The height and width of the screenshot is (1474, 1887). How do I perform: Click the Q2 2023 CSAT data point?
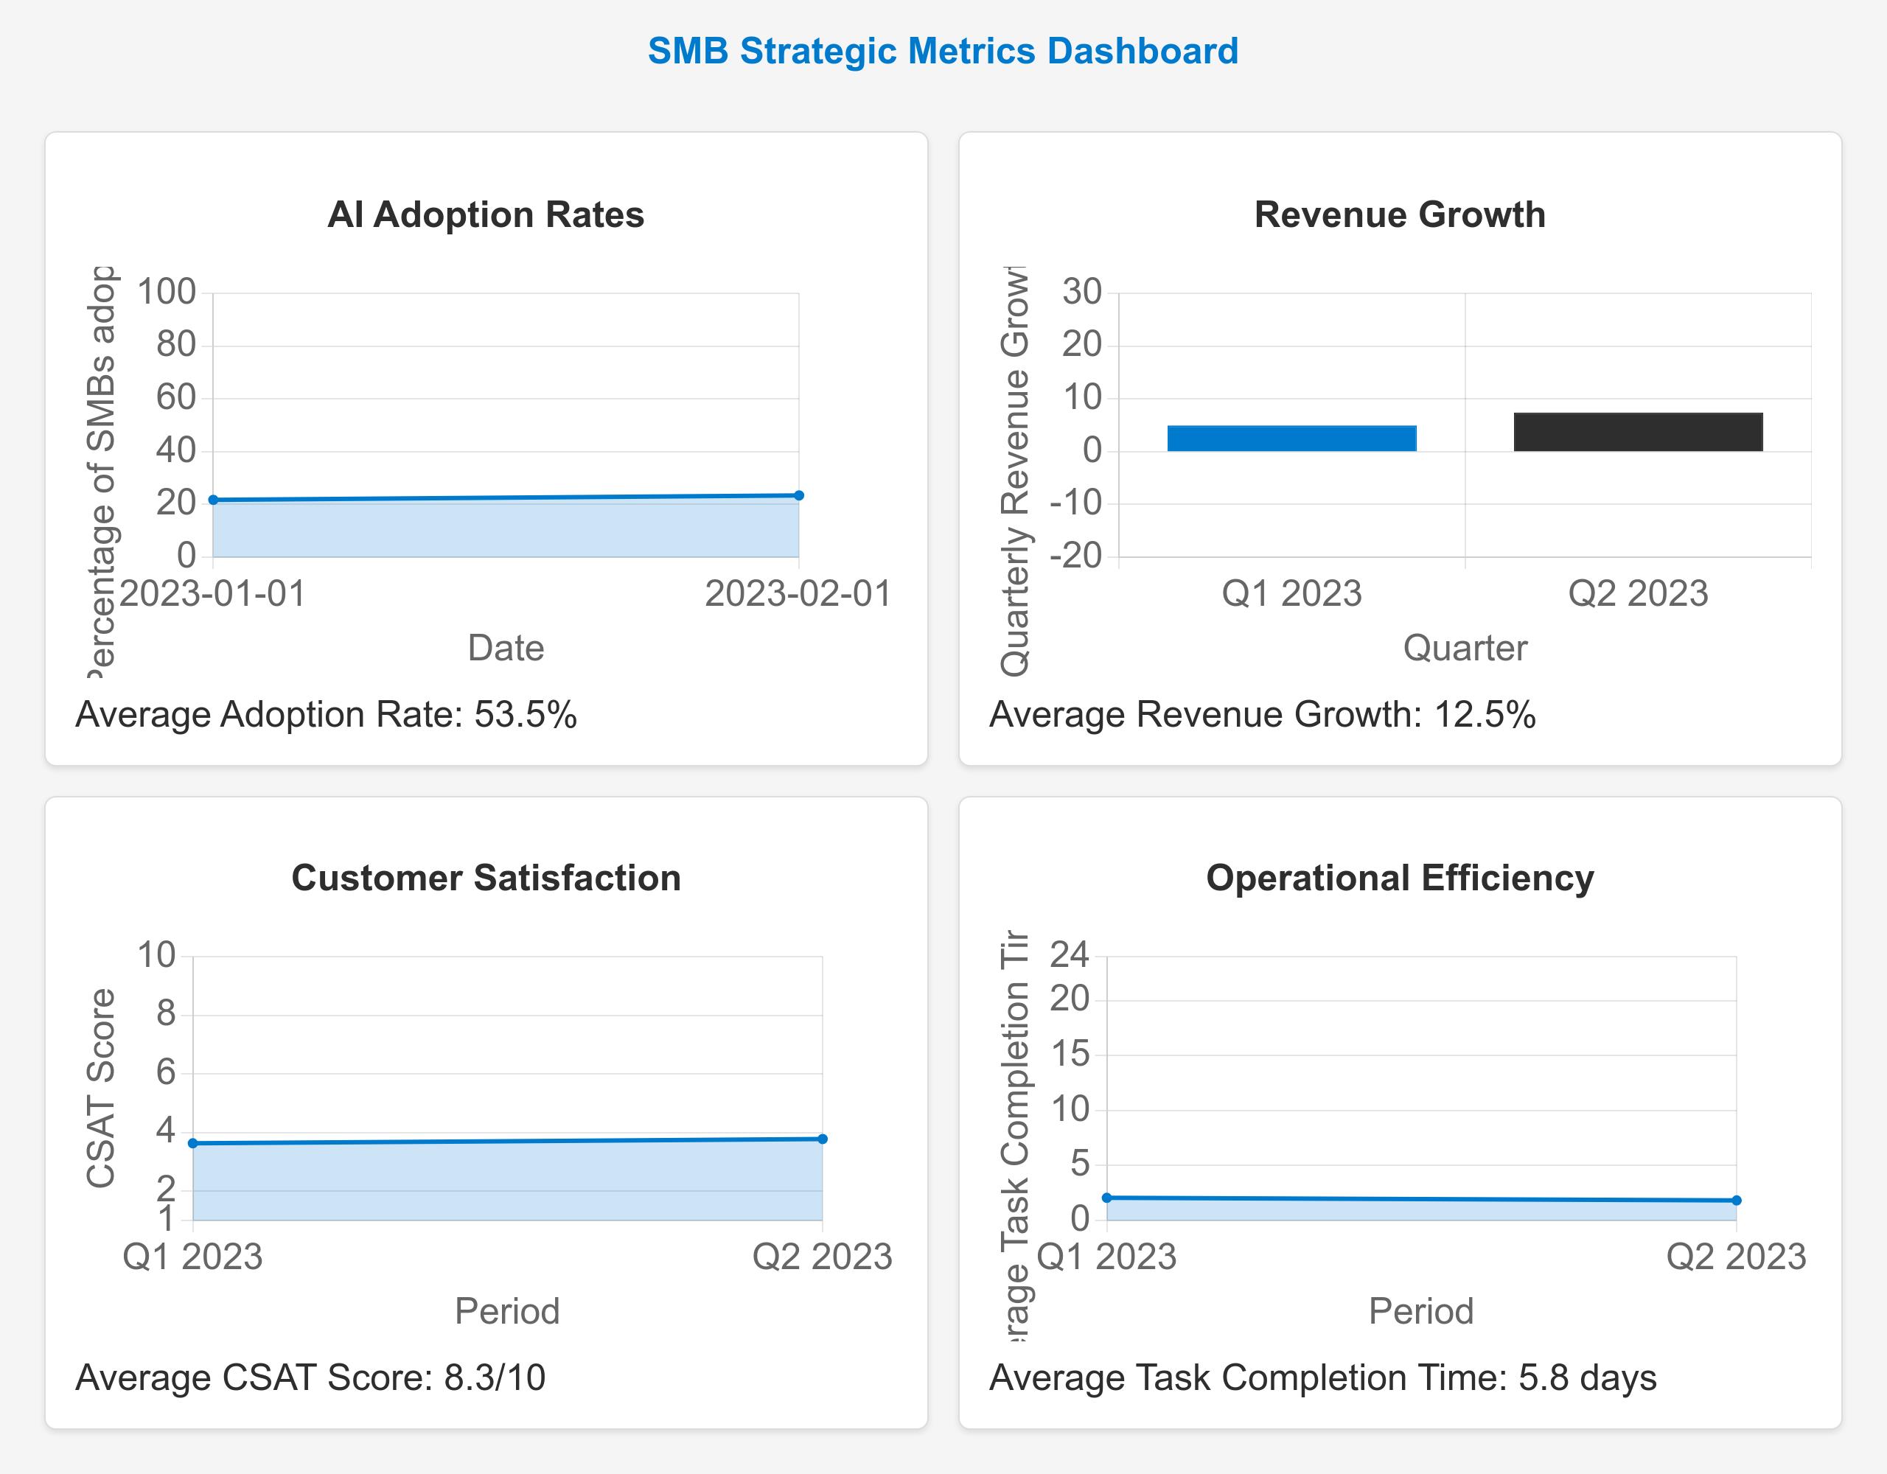822,1139
